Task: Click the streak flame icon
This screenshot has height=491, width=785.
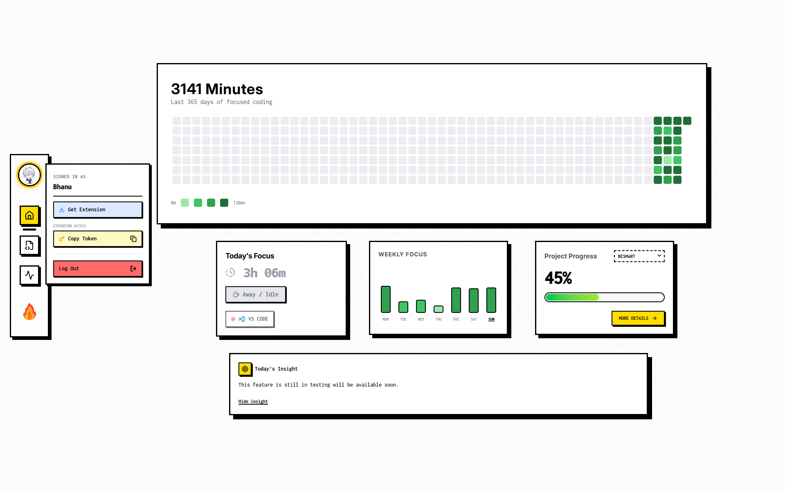Action: (29, 312)
